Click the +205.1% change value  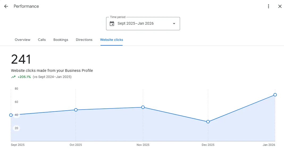pyautogui.click(x=24, y=77)
